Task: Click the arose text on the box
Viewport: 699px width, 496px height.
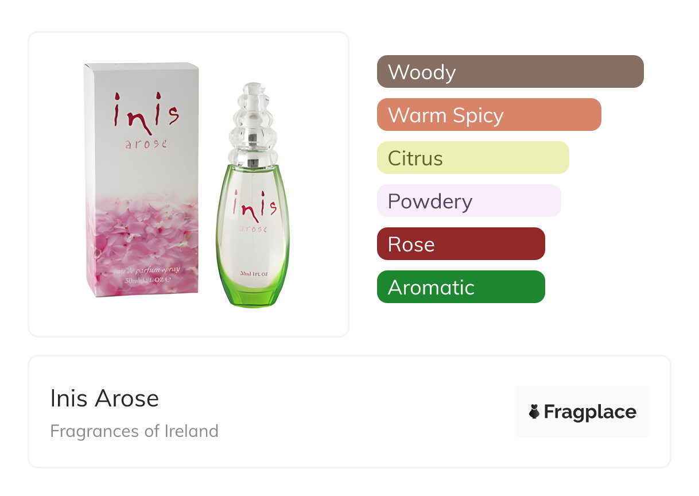Action: 146,144
